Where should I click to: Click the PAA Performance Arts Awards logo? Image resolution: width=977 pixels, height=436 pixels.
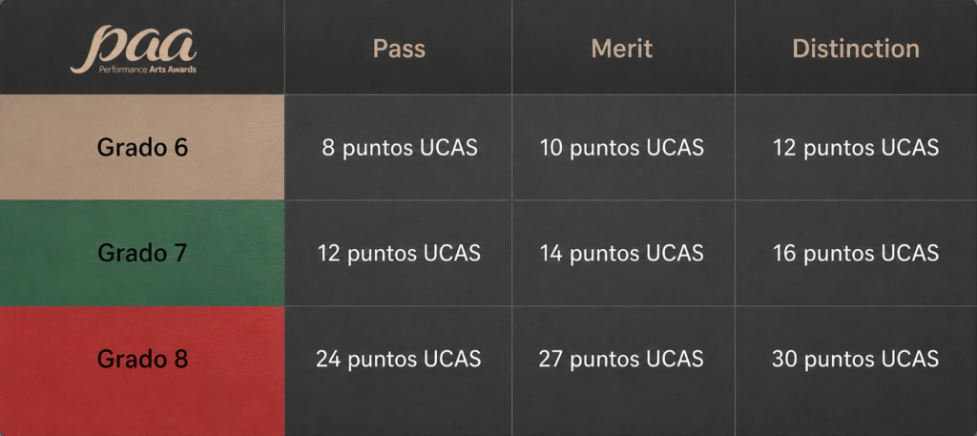tap(134, 50)
